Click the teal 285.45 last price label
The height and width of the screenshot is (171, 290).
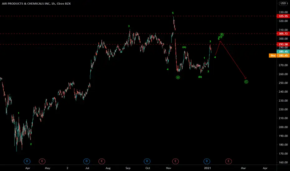click(283, 52)
